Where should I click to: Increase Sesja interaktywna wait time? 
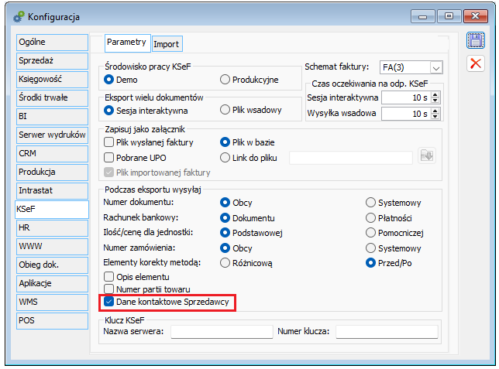pyautogui.click(x=435, y=94)
